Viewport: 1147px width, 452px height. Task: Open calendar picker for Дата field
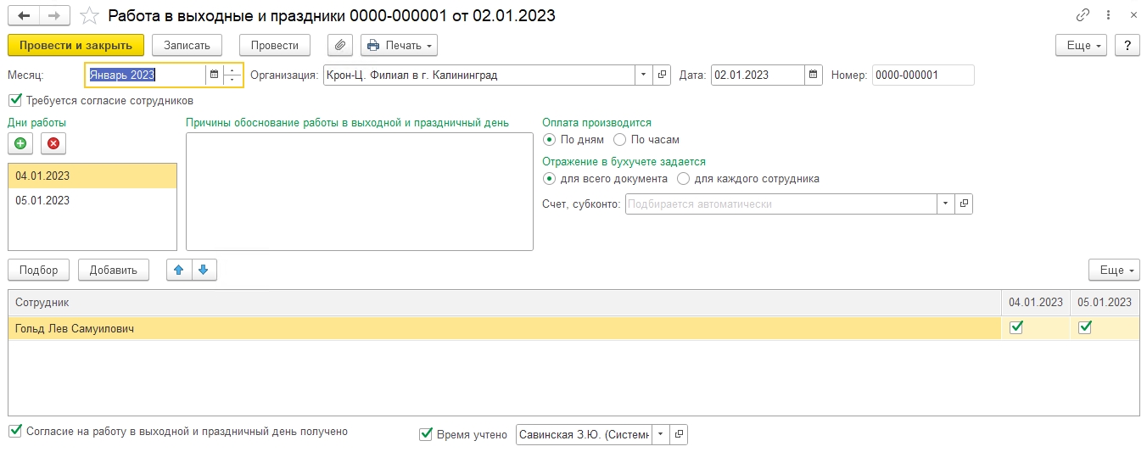click(814, 75)
